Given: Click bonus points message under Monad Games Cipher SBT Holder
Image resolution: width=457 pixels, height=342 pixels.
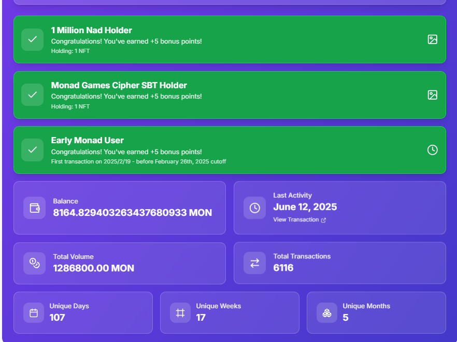Looking at the screenshot, I should point(126,97).
